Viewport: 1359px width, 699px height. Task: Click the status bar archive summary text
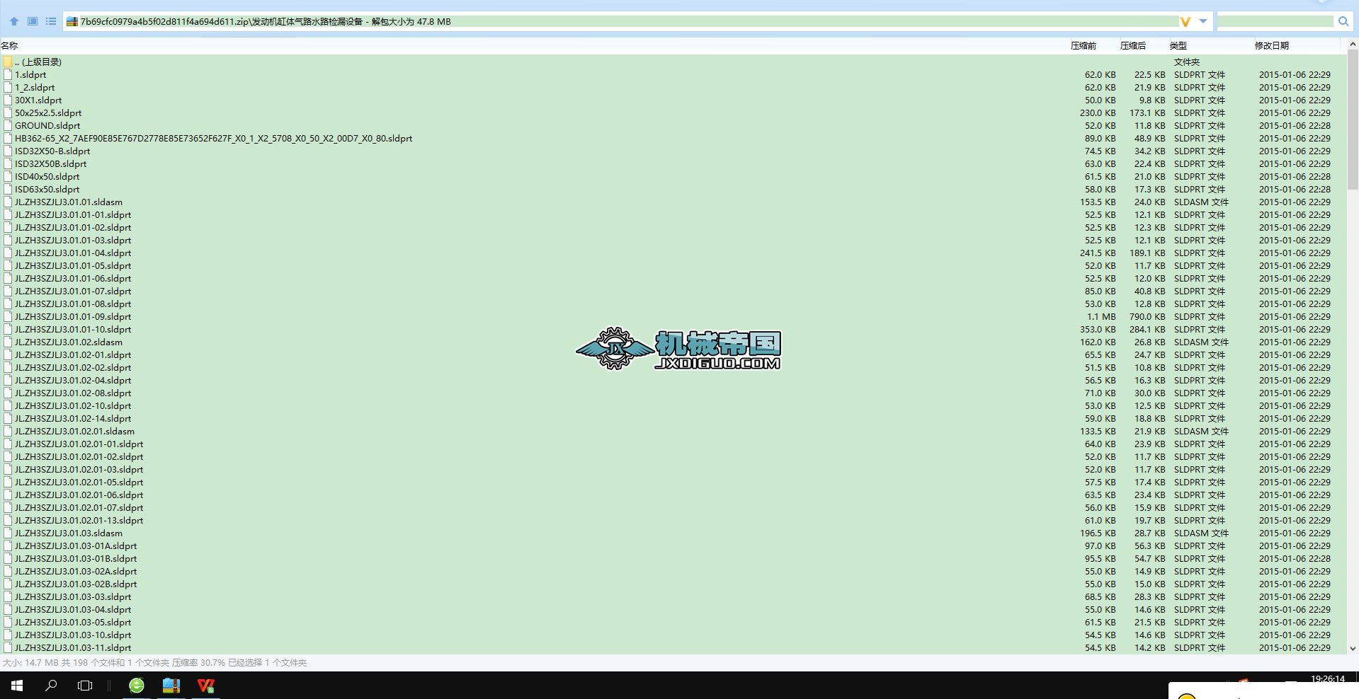click(x=155, y=663)
